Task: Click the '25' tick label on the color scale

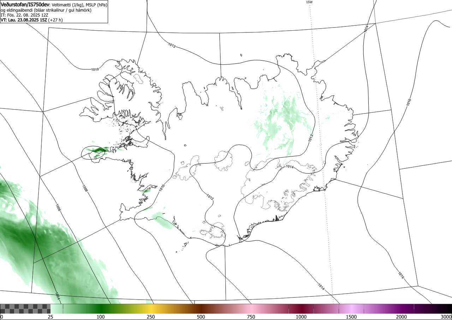Action: point(50,317)
